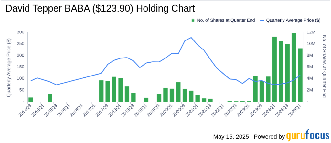Click the No. of Shares axis title

324,67
